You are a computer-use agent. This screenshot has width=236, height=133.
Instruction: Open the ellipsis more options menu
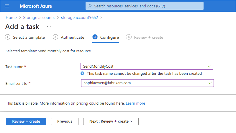click(49, 27)
